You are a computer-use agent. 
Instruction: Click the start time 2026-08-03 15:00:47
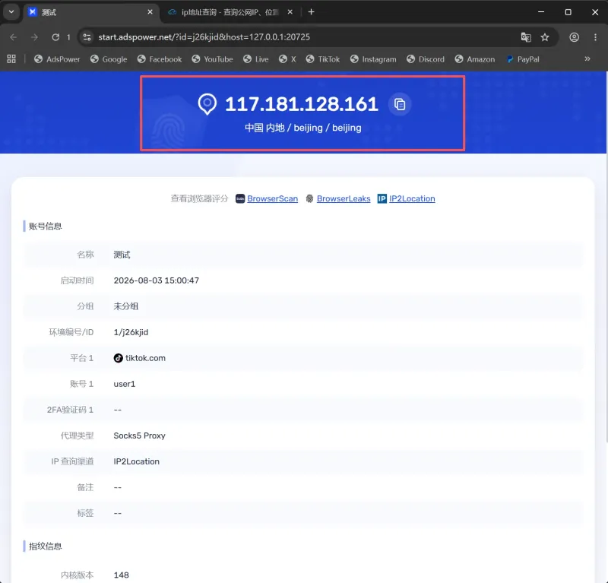(x=157, y=280)
